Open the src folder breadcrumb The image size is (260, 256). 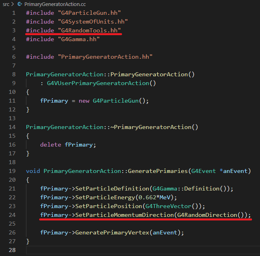[x=6, y=4]
